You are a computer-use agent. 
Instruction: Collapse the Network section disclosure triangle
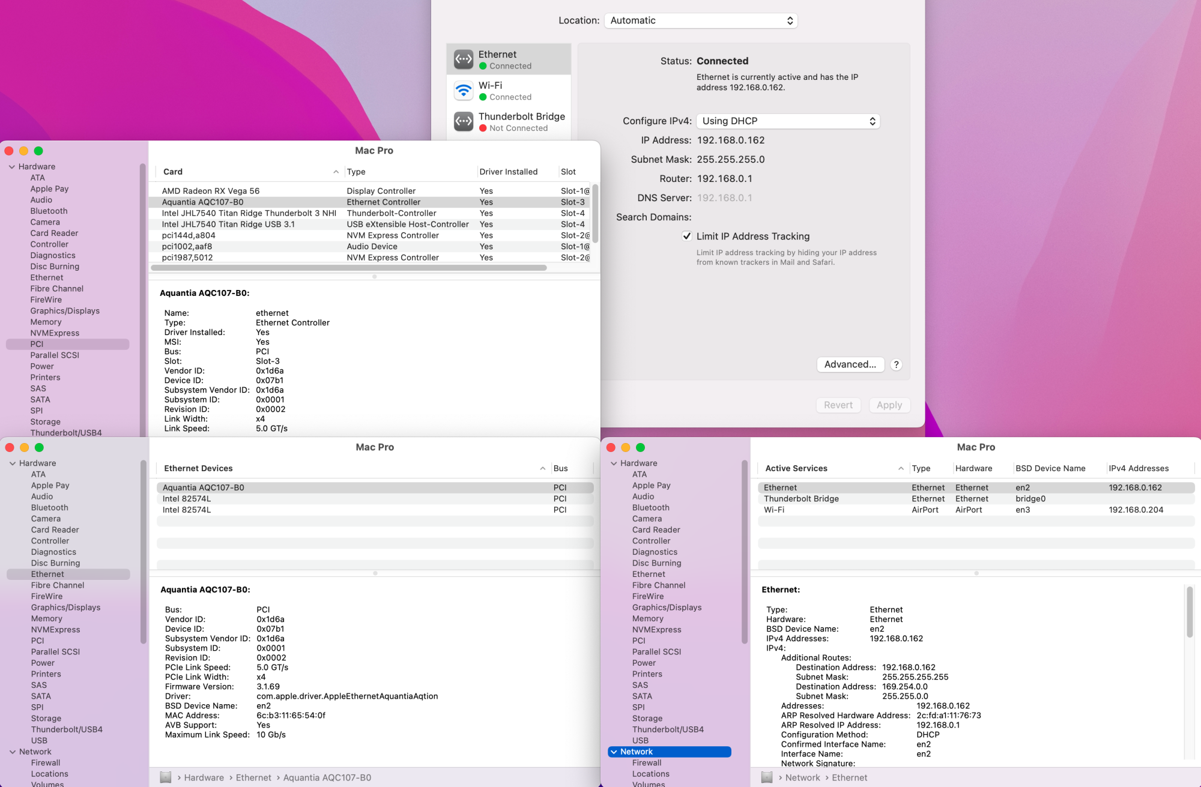614,752
